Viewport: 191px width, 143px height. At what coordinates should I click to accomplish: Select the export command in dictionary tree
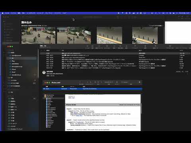[49, 100]
